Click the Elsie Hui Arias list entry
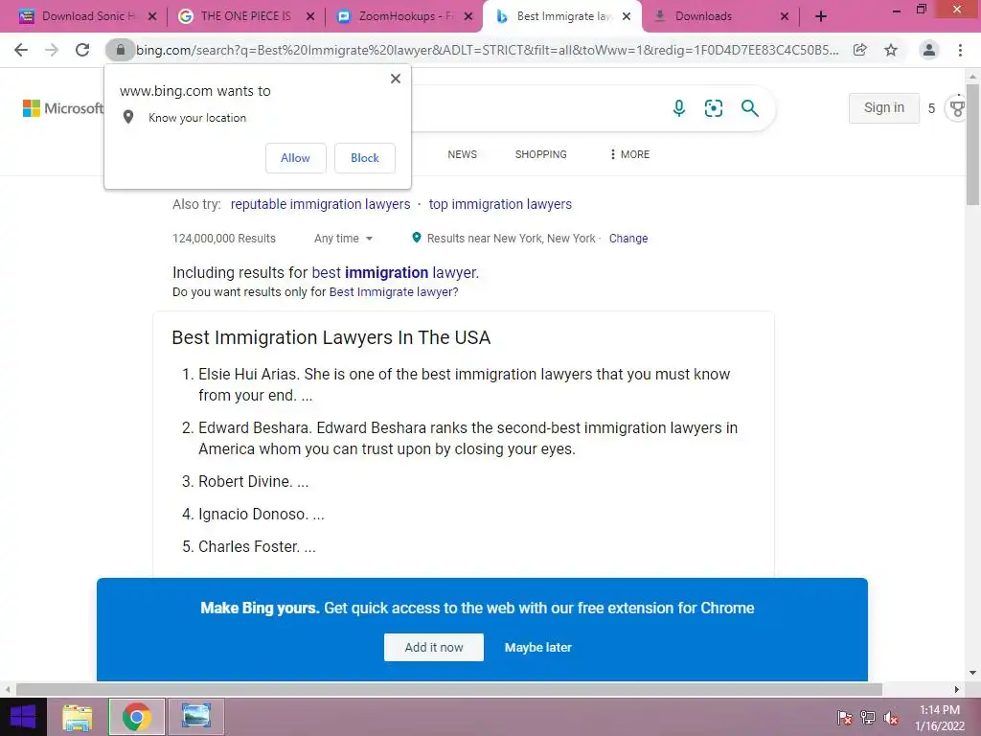Screen dimensions: 981x736 click(465, 385)
